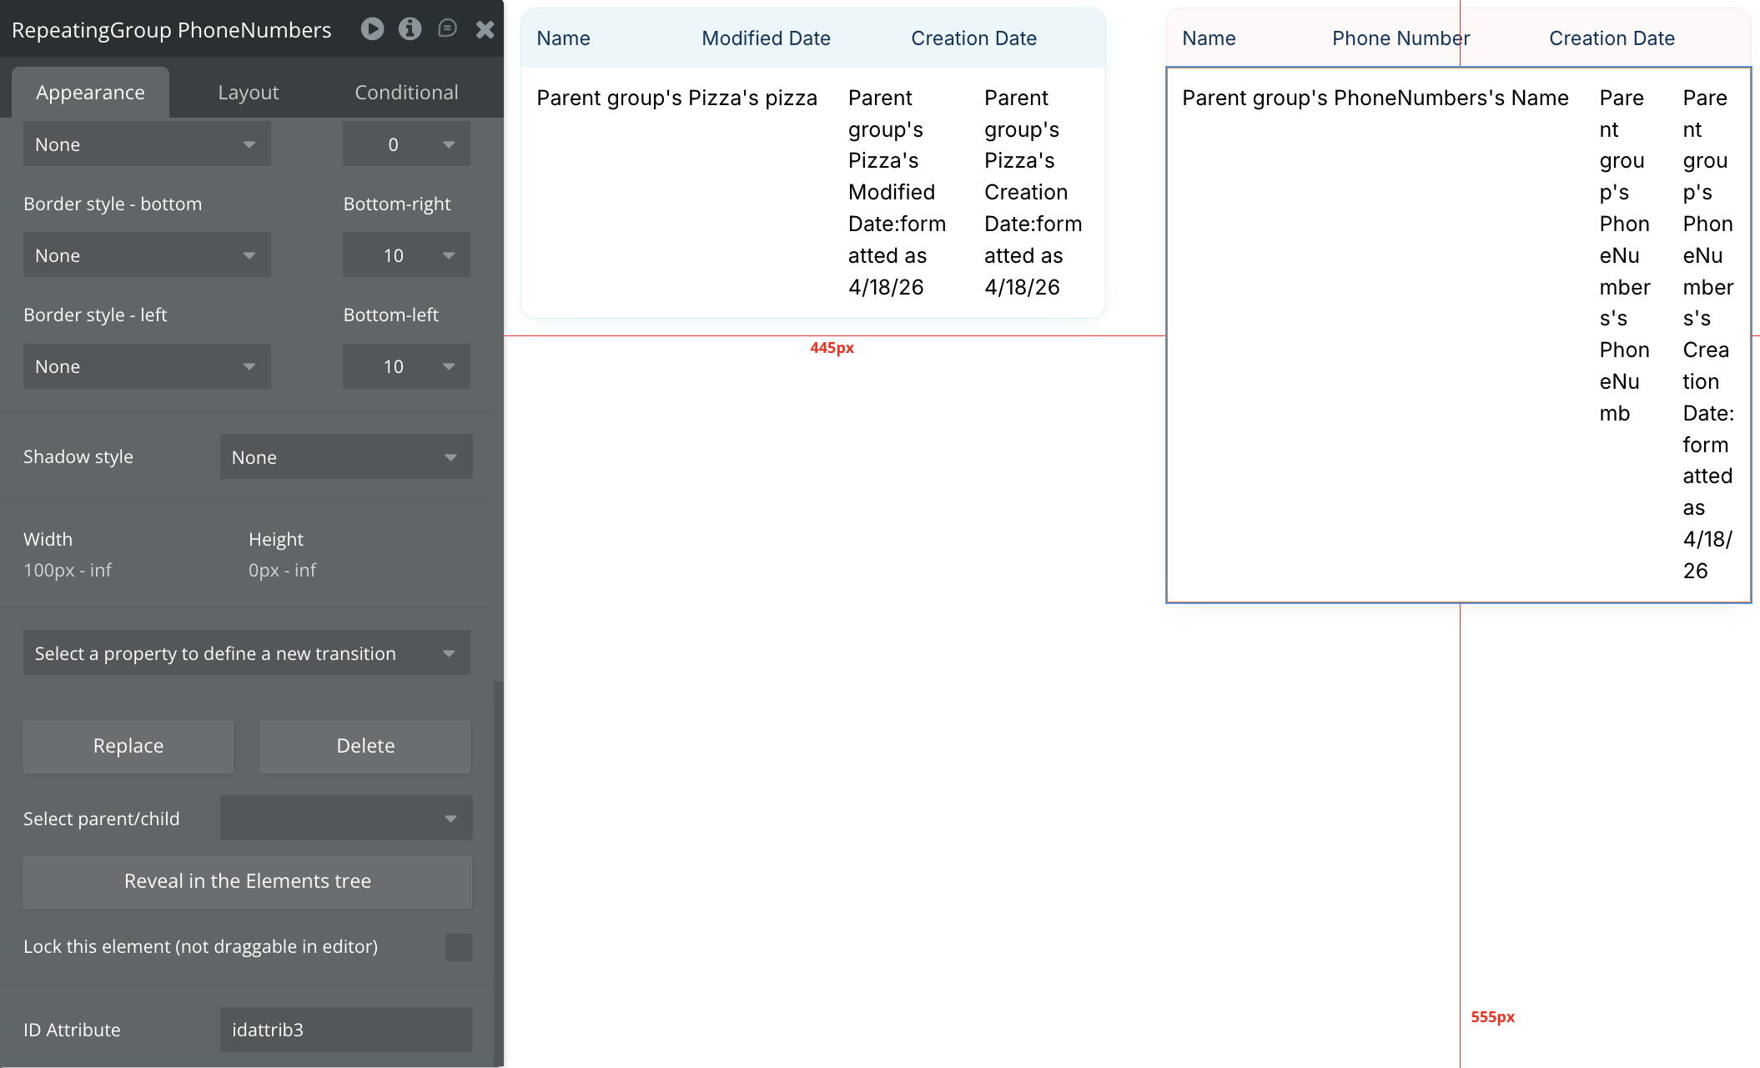Click the Replace button
Viewport: 1760px width, 1068px height.
pos(128,746)
